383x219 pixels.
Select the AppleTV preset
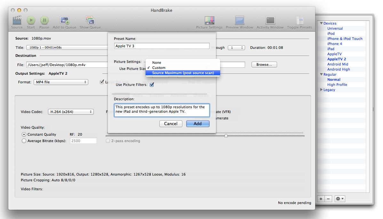tap(335, 54)
